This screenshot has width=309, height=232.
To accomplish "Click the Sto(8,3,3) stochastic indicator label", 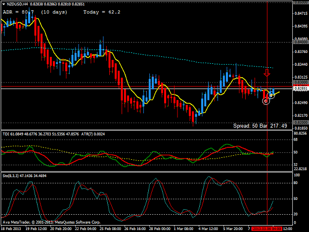I will point(24,176).
